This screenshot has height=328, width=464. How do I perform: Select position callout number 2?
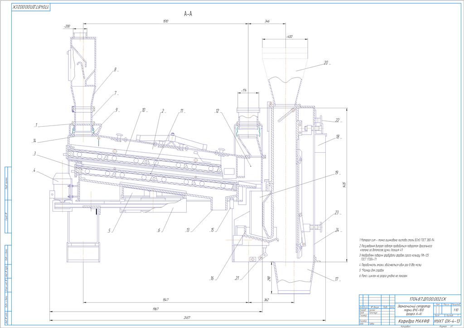point(163,111)
